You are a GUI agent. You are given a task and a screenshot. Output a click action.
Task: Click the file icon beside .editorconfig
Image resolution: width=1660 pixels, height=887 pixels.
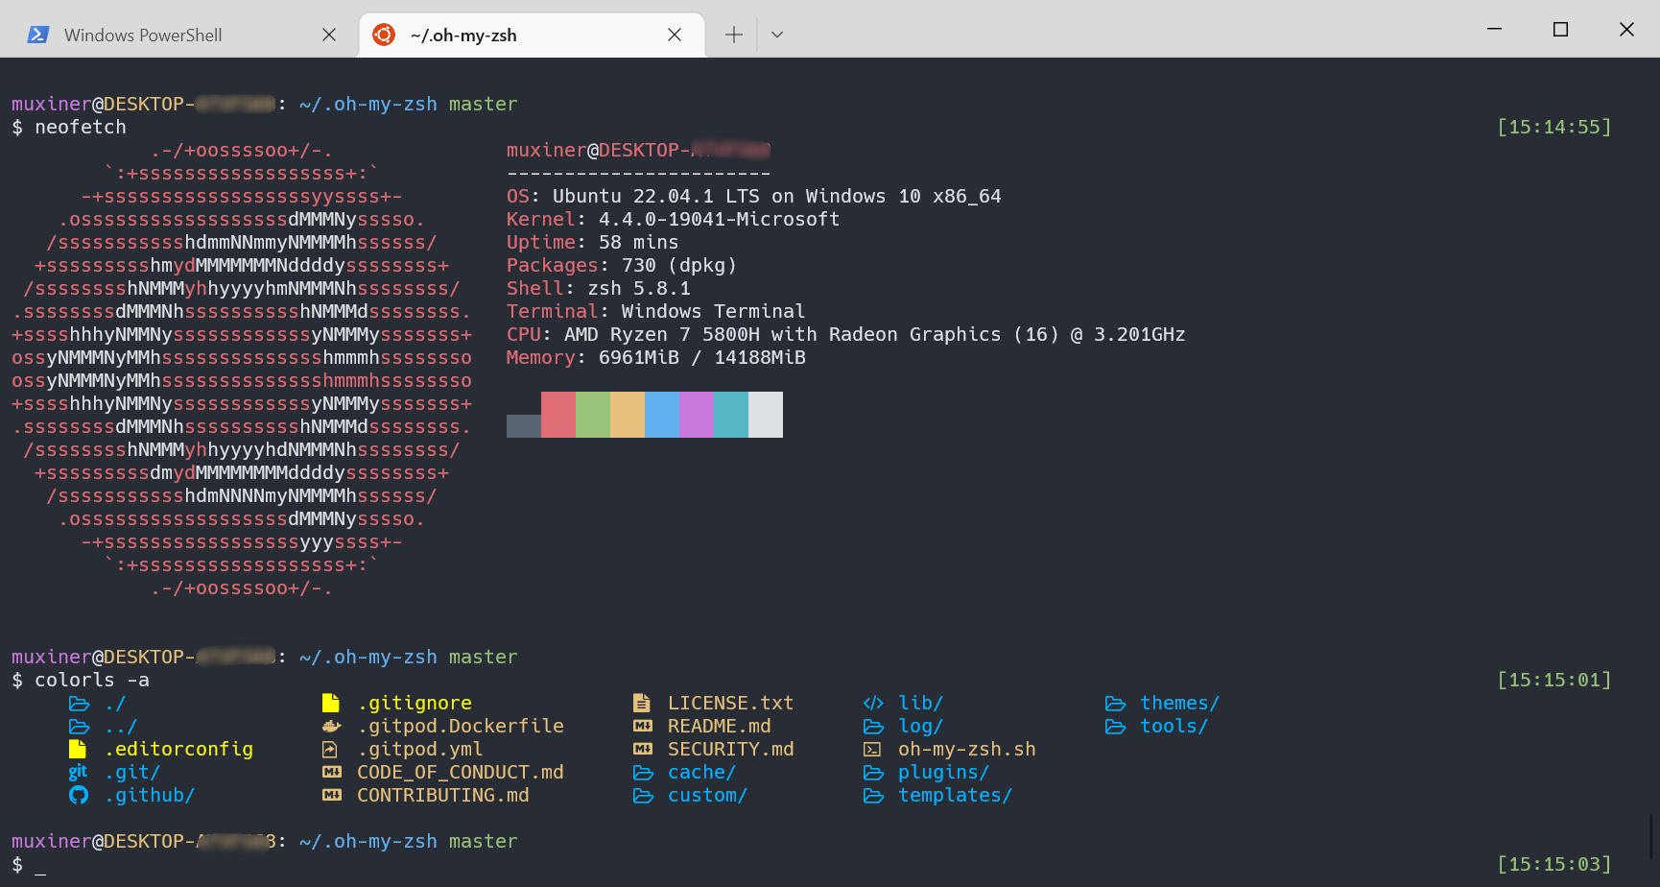78,749
